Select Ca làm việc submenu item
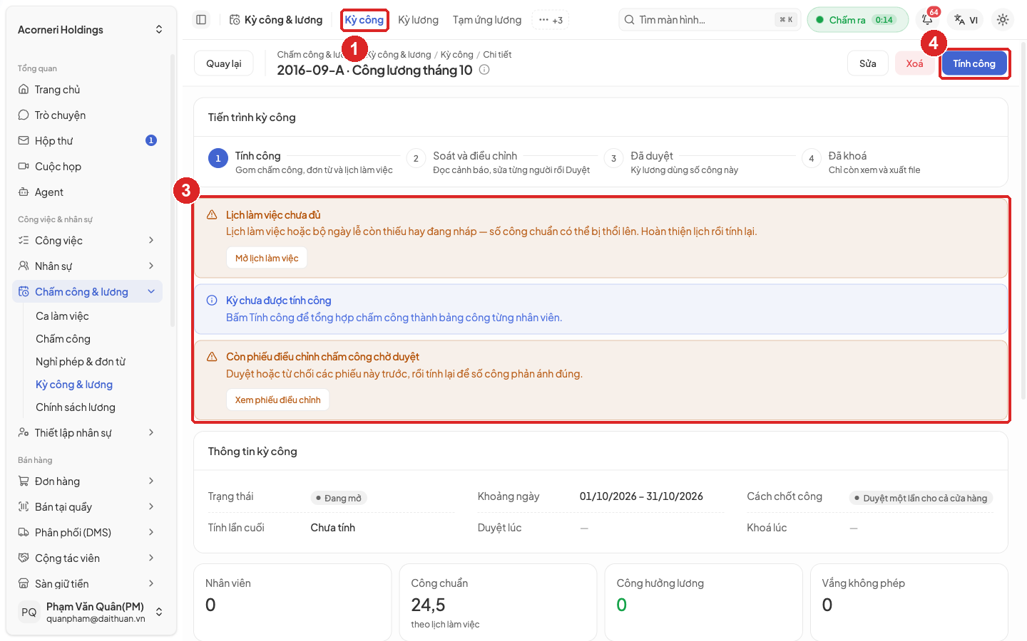 62,316
